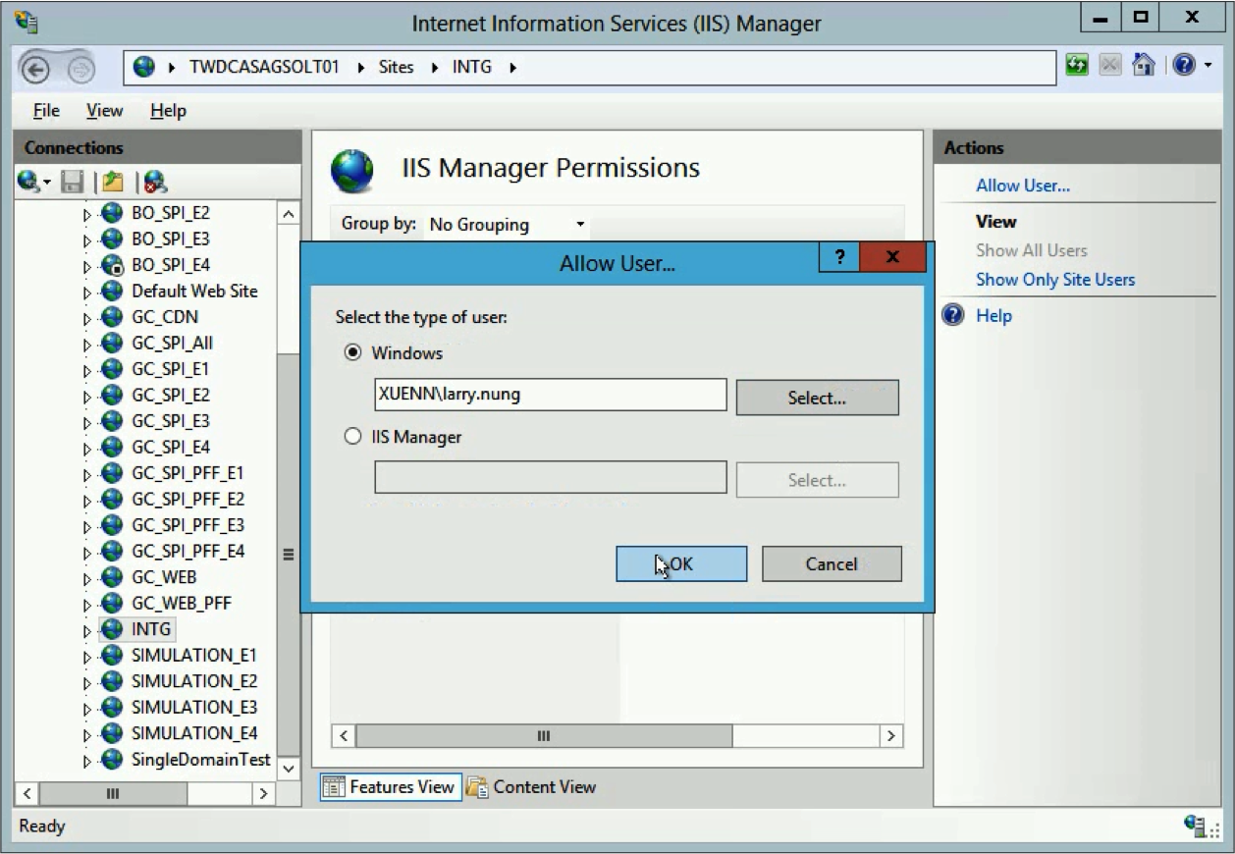Click the globe icon of INTG in the tree
This screenshot has width=1235, height=854.
coord(112,629)
